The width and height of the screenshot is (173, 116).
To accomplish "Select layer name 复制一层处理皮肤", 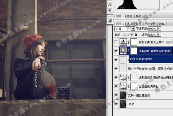I will tap(139, 95).
